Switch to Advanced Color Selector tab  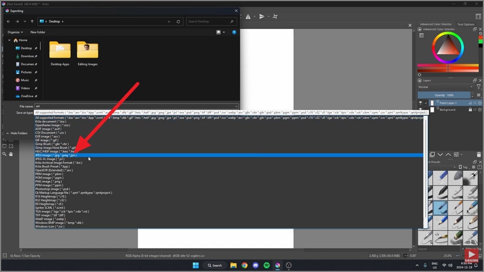click(x=435, y=24)
